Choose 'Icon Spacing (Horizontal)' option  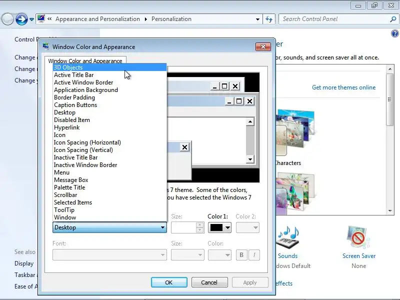(x=109, y=142)
